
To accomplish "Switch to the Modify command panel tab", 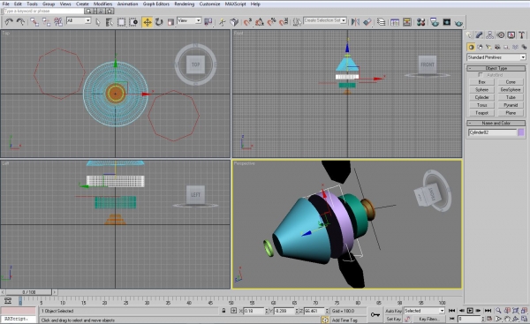I will point(479,34).
